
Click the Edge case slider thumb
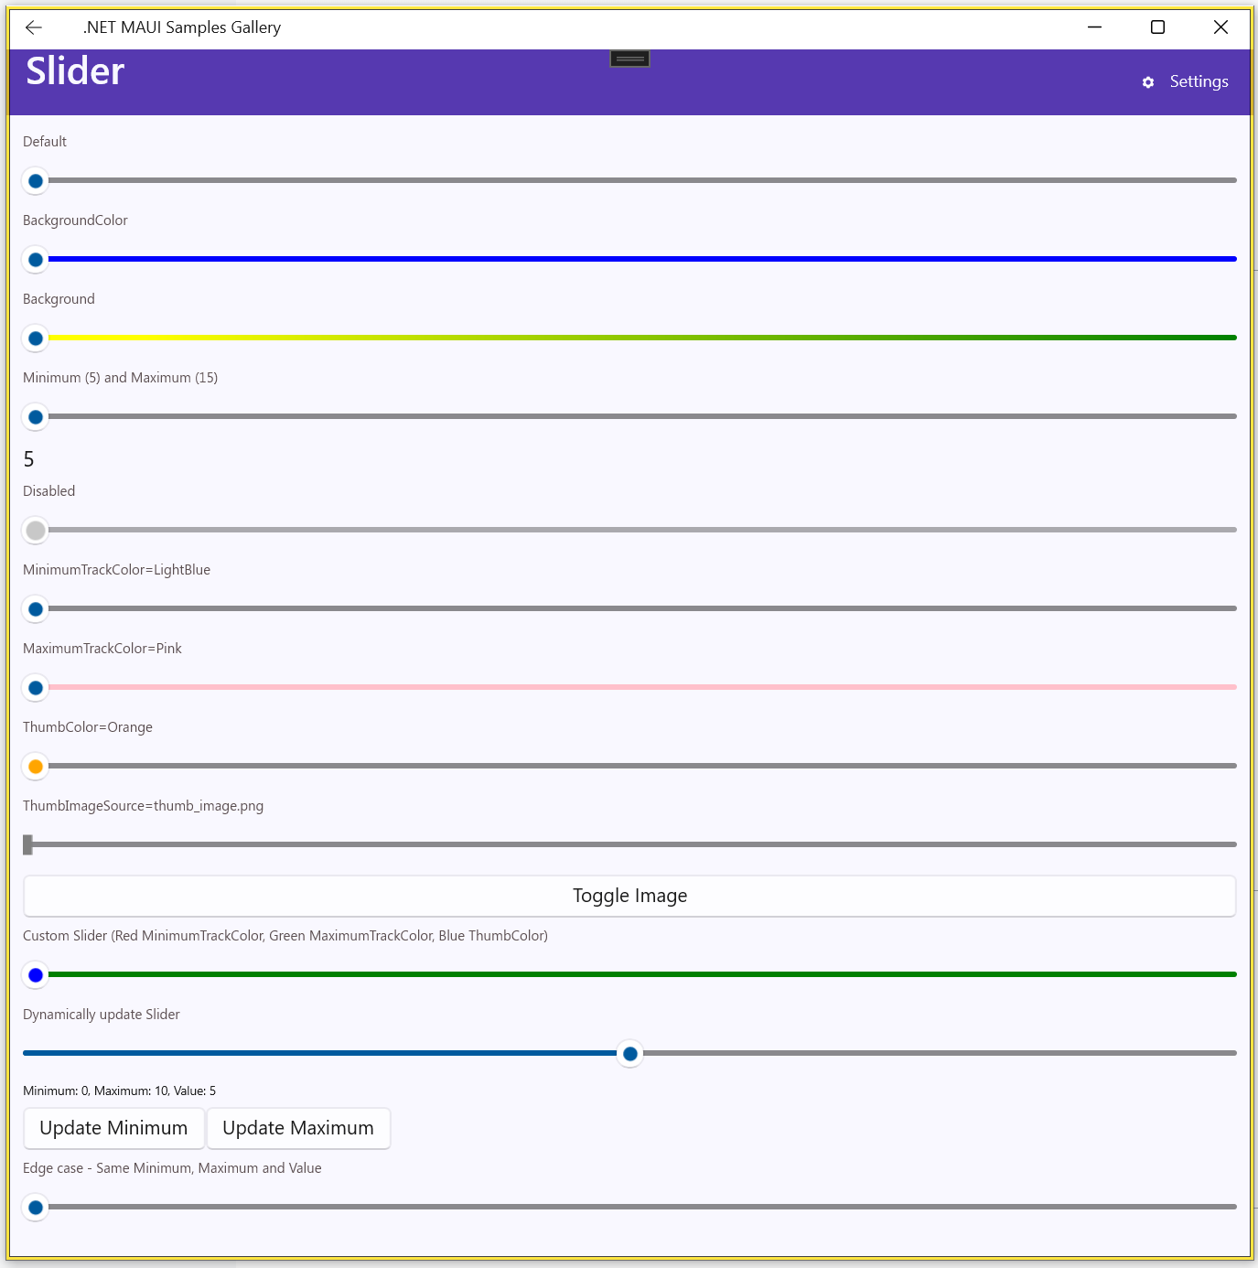36,1208
